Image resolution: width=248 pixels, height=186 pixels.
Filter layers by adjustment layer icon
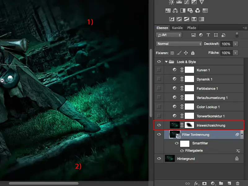click(201, 35)
